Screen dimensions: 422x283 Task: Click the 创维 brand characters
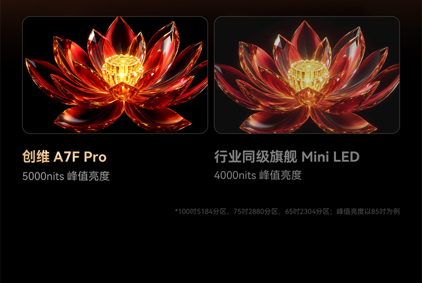coord(36,156)
